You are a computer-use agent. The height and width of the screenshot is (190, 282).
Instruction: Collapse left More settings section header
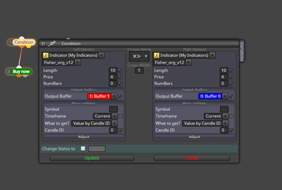point(84,103)
